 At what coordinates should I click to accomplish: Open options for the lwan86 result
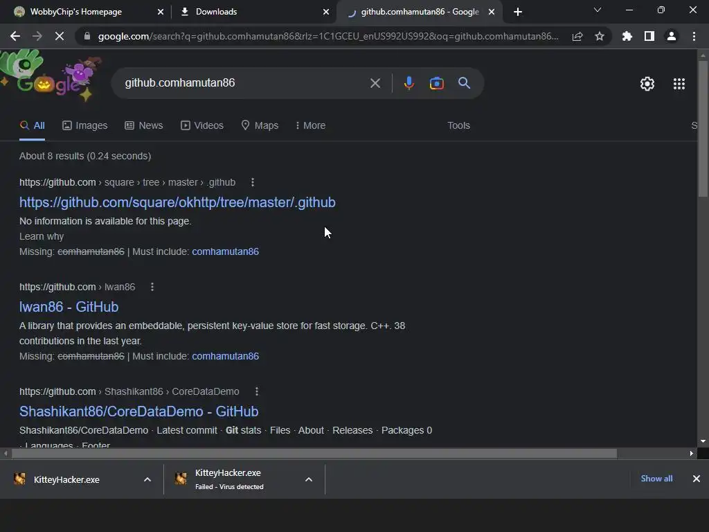coord(152,287)
